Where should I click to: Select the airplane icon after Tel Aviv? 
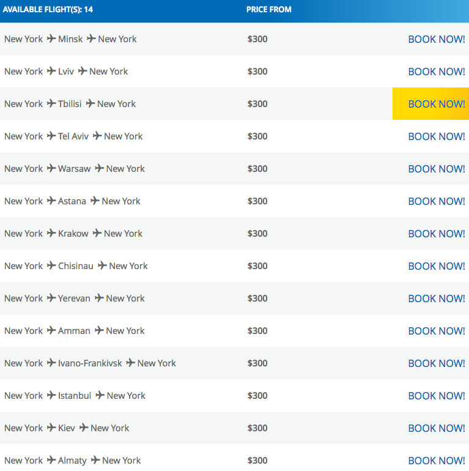(x=97, y=136)
